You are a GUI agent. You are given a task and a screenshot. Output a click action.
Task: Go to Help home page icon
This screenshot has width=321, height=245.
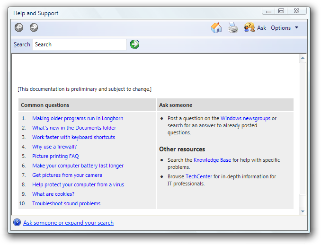(x=216, y=28)
